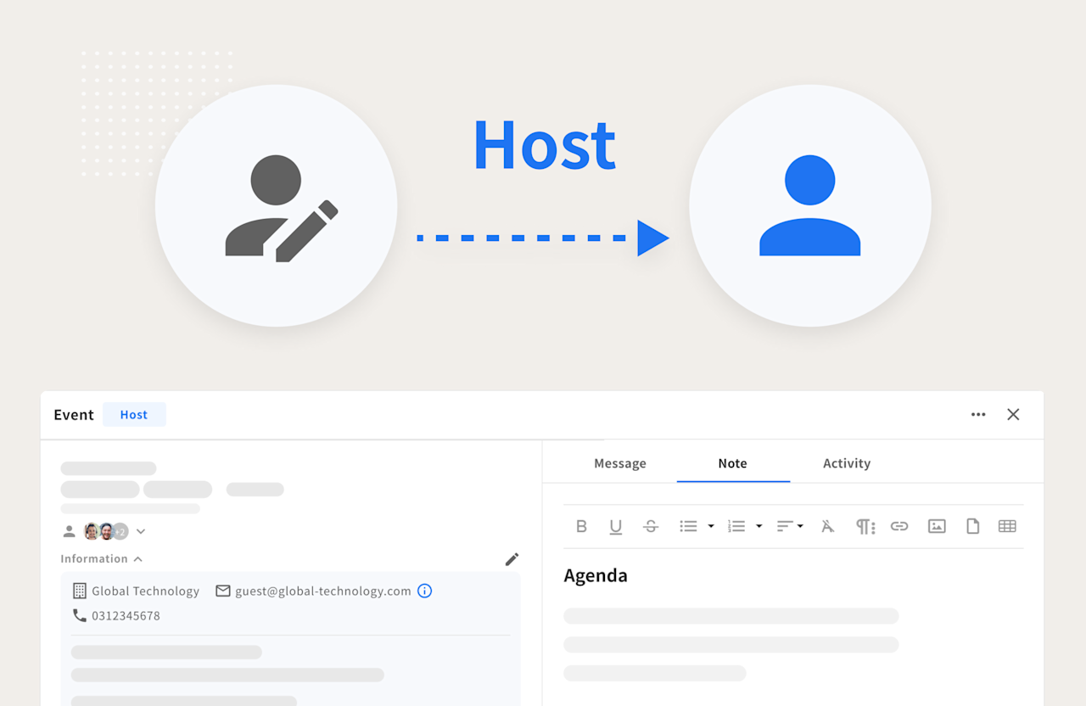Toggle bold text formatting
The image size is (1086, 706).
pos(582,526)
